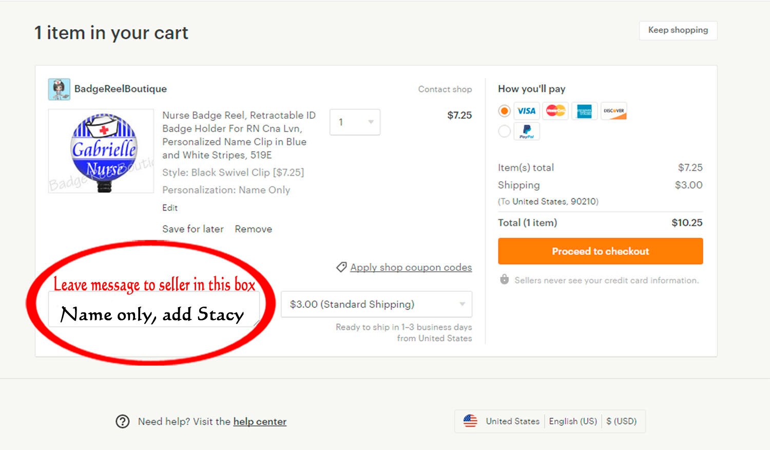770x450 pixels.
Task: Expand the Standard Shipping options dropdown
Action: 376,304
